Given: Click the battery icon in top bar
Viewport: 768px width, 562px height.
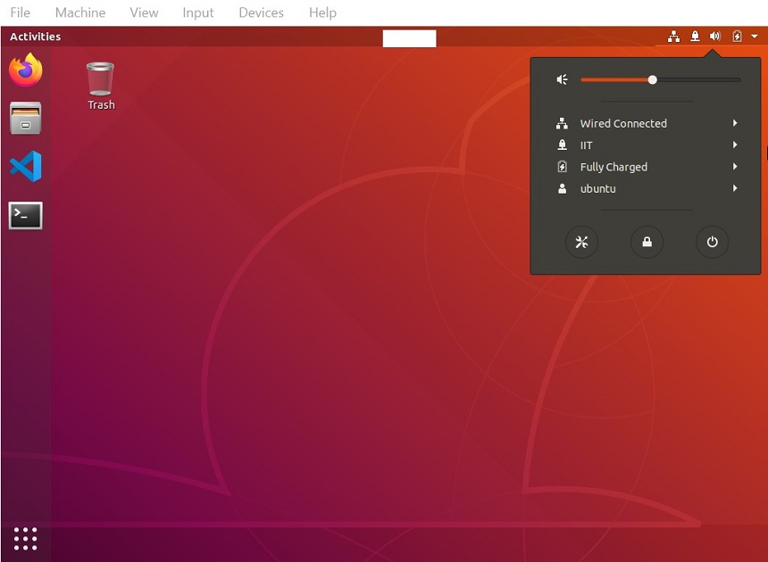Looking at the screenshot, I should 737,37.
